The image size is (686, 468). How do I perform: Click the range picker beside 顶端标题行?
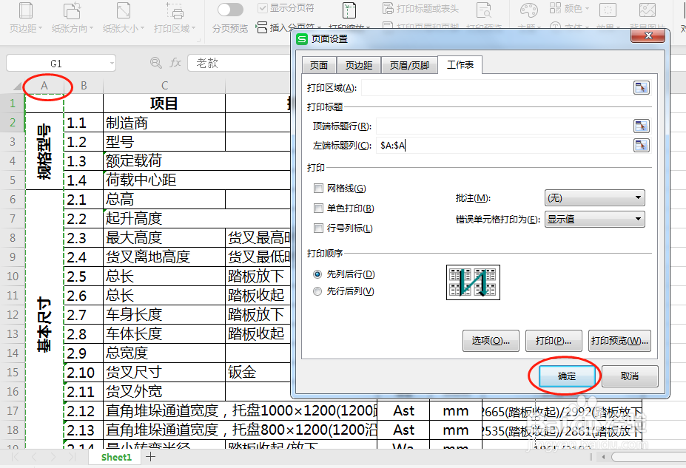click(x=641, y=126)
